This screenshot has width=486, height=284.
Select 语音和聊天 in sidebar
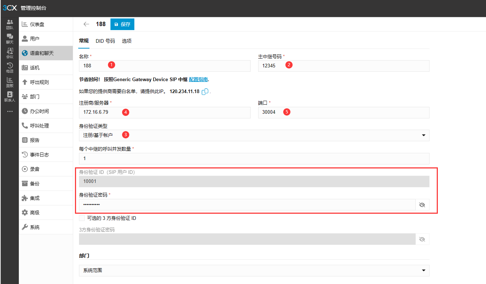click(46, 53)
